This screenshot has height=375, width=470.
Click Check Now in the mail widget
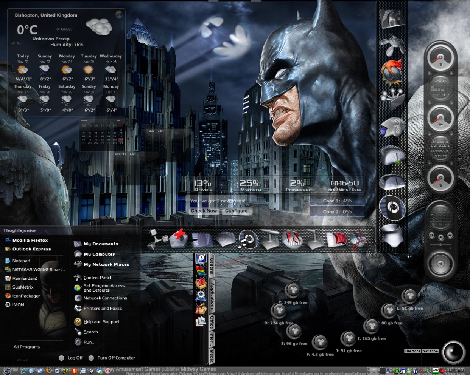(x=204, y=211)
